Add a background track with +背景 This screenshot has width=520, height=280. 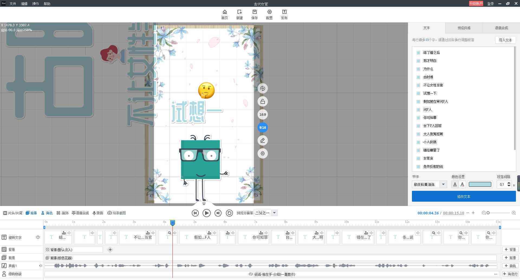[510, 250]
